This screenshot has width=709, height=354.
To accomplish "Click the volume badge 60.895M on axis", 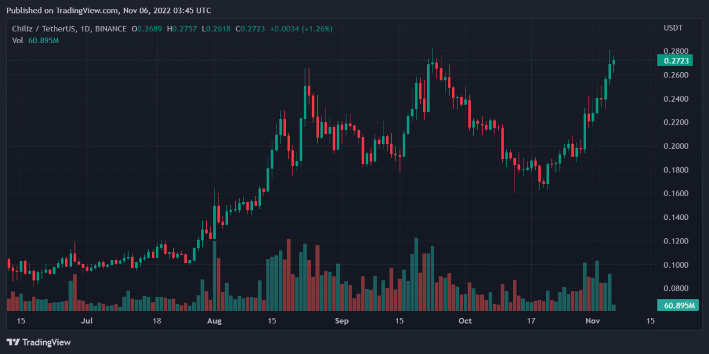I will (x=678, y=306).
